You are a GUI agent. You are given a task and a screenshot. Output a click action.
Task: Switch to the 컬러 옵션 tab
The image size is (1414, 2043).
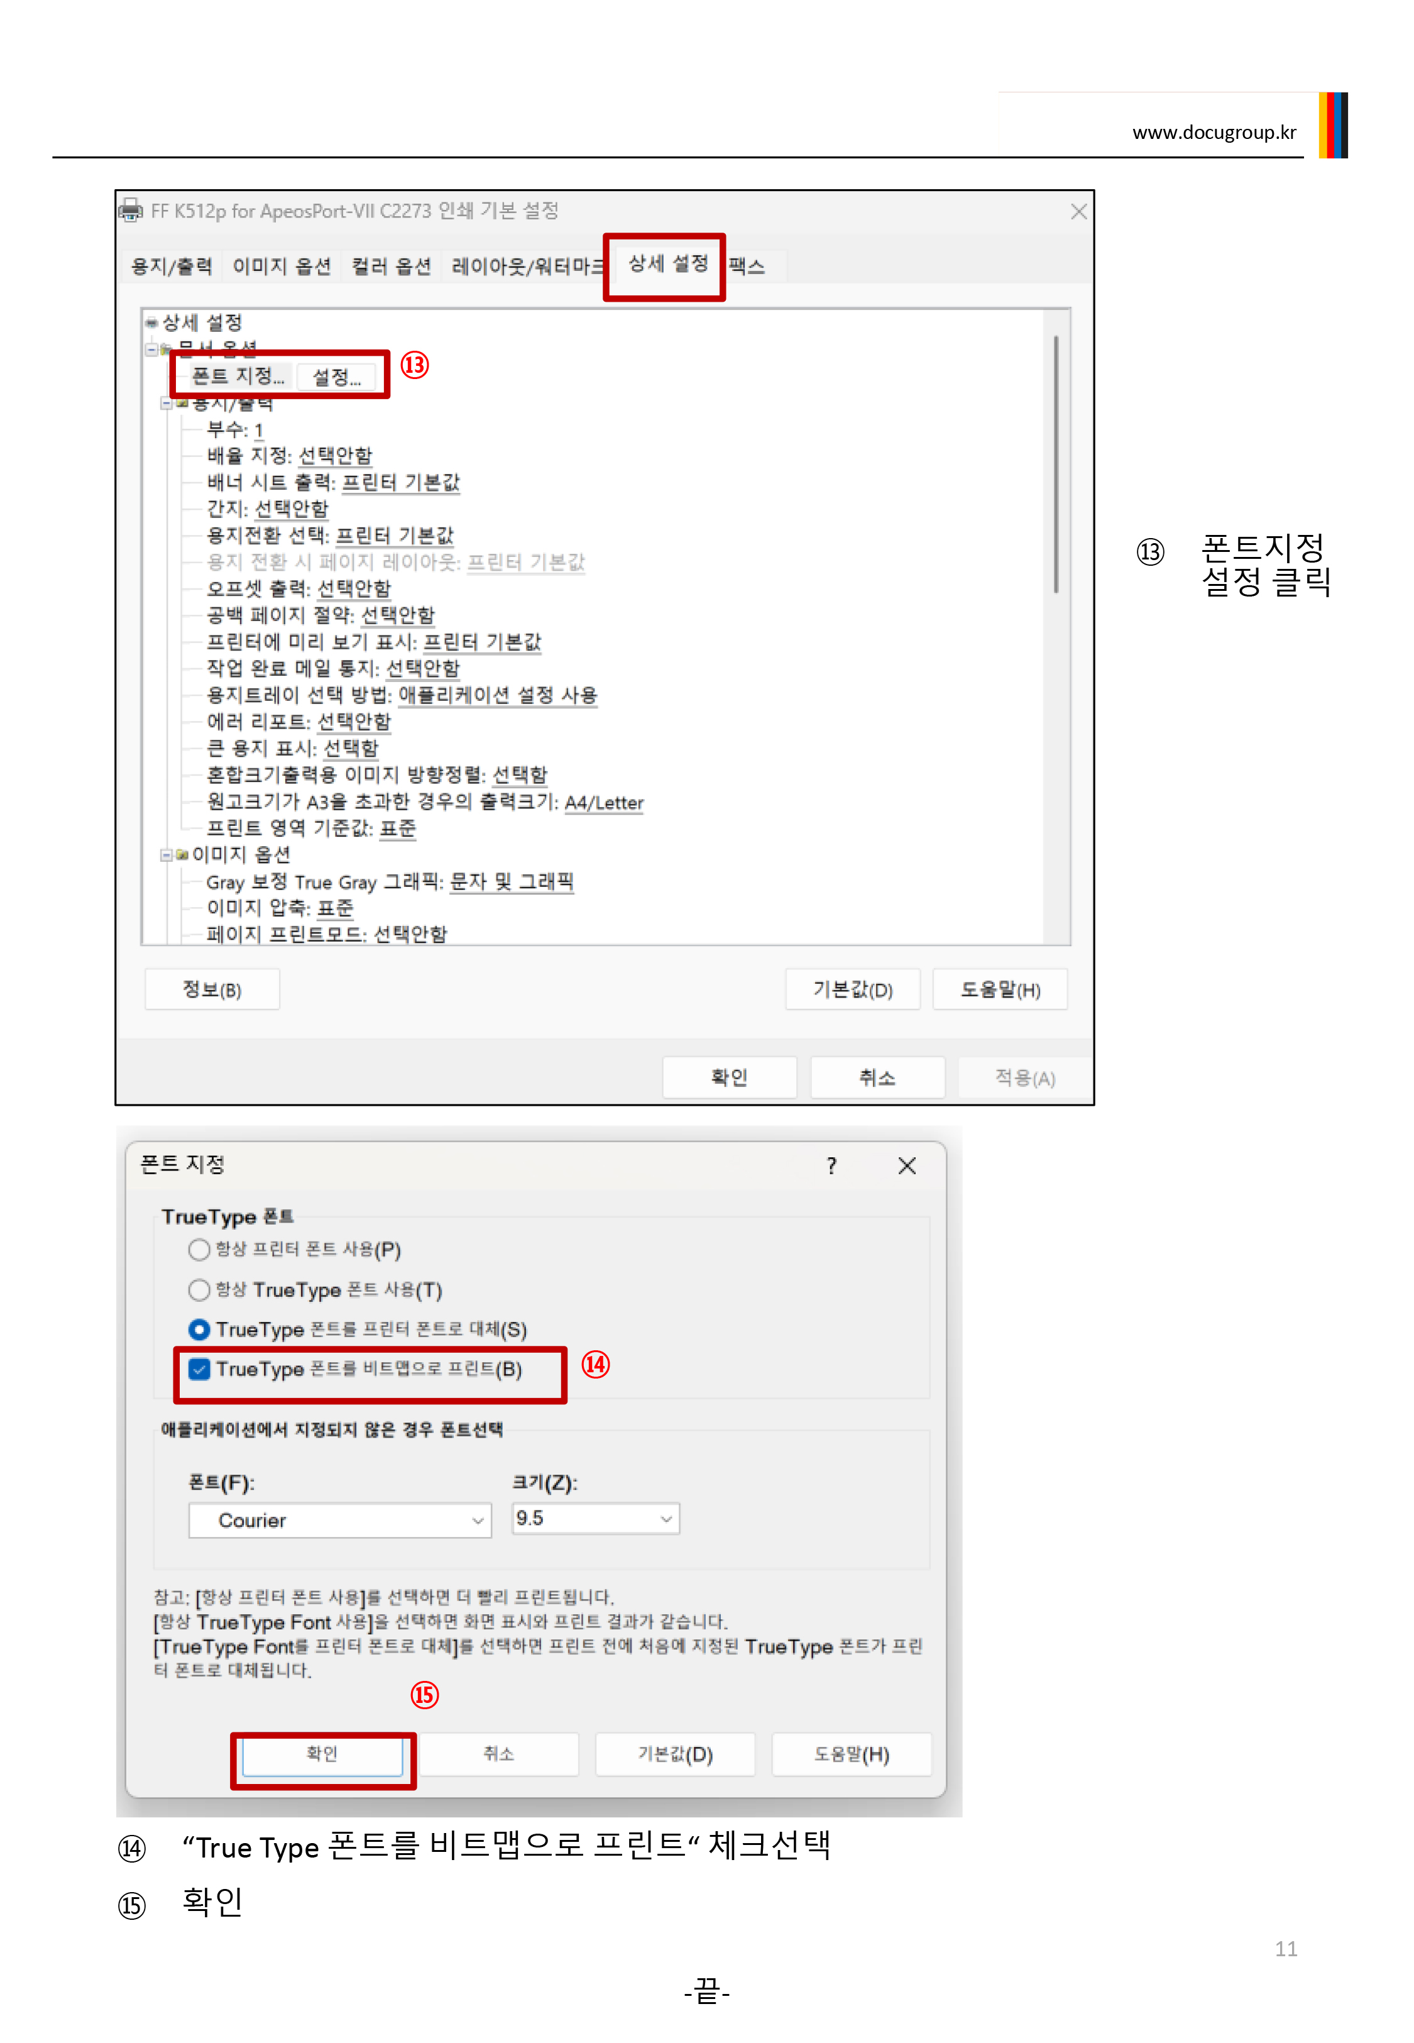pyautogui.click(x=391, y=266)
